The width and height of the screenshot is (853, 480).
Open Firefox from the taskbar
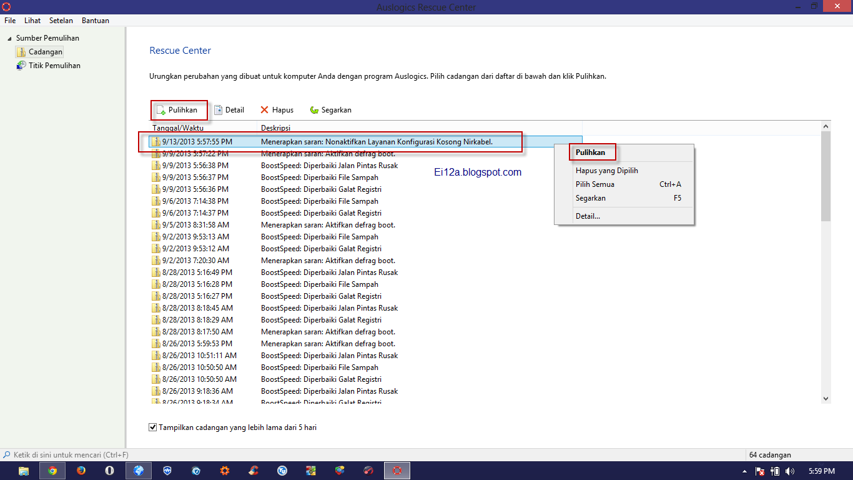(x=81, y=471)
